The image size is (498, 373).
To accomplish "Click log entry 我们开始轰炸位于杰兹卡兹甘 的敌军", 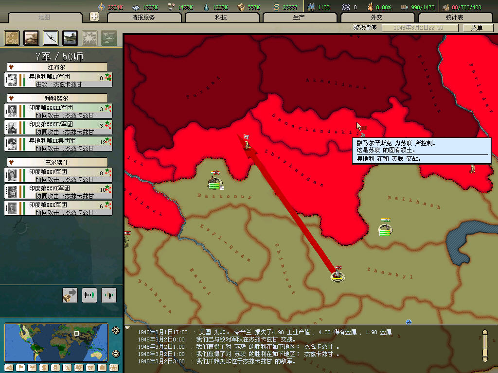I will click(246, 361).
